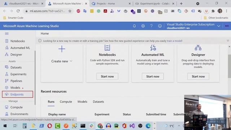231x130 pixels.
Task: Reload the page with browser refresh icon
Action: pyautogui.click(x=18, y=11)
